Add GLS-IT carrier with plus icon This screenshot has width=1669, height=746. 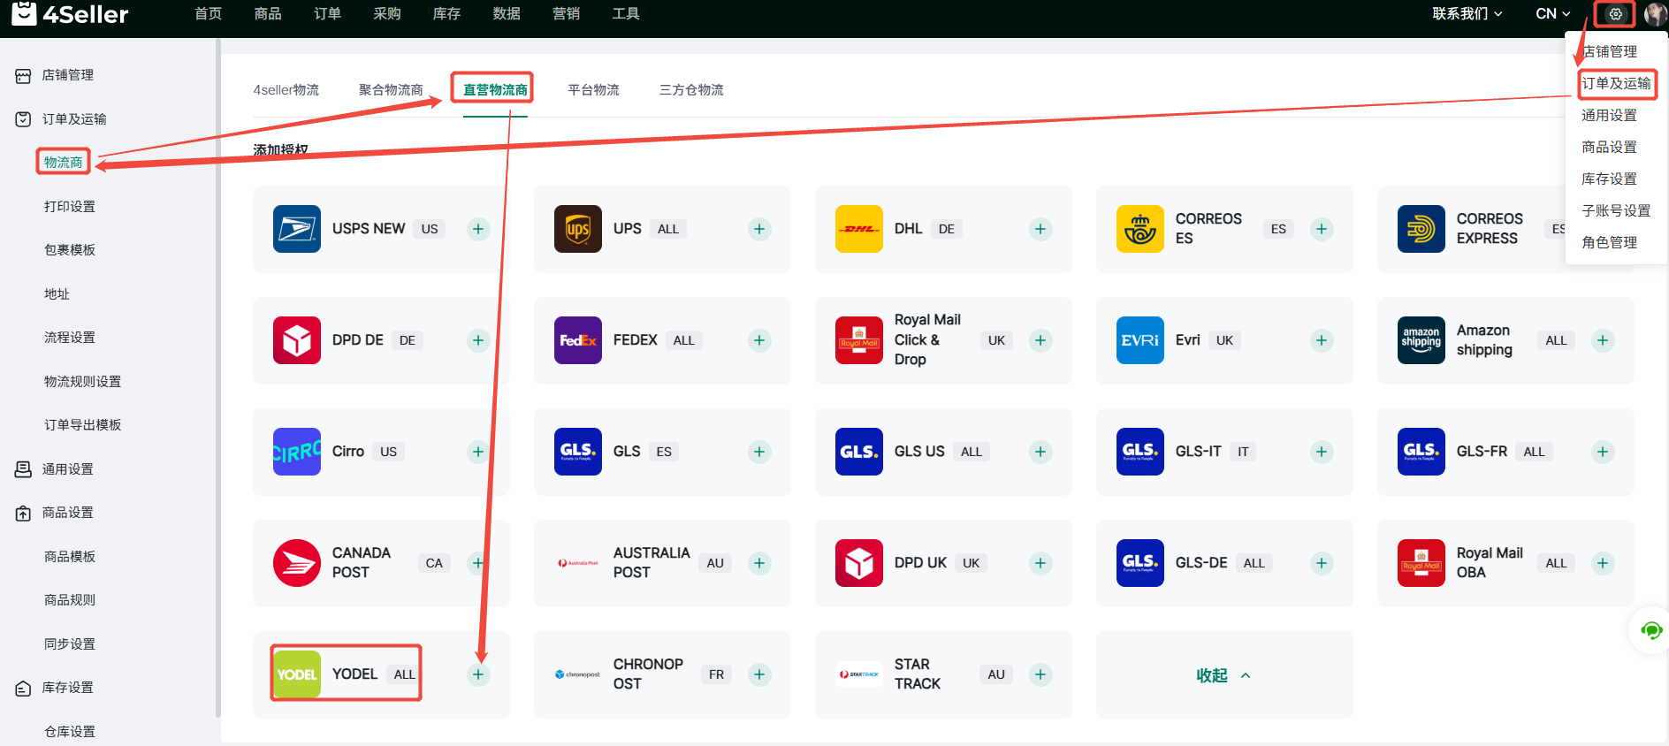click(x=1322, y=452)
